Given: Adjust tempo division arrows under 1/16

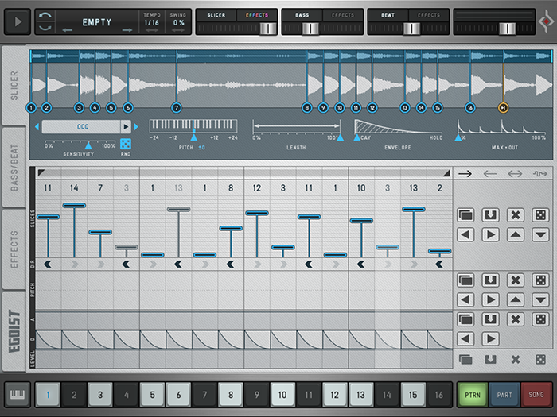Looking at the screenshot, I should click(152, 30).
